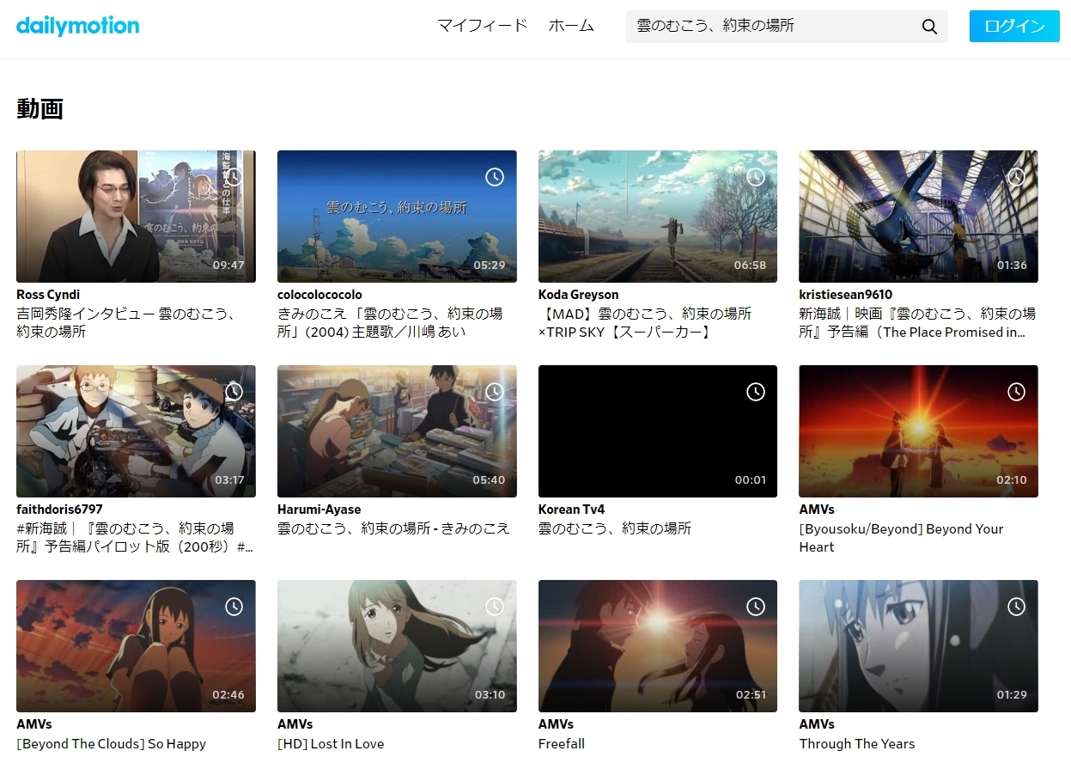1071x763 pixels.
Task: Visit AMVs channel above Through The Years
Action: point(816,724)
